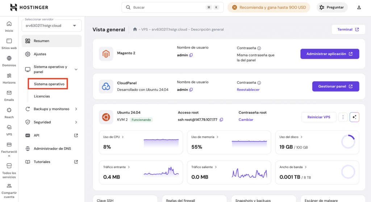Image resolution: width=371 pixels, height=202 pixels.
Task: Open Tráfico saliente details
Action: (x=204, y=167)
